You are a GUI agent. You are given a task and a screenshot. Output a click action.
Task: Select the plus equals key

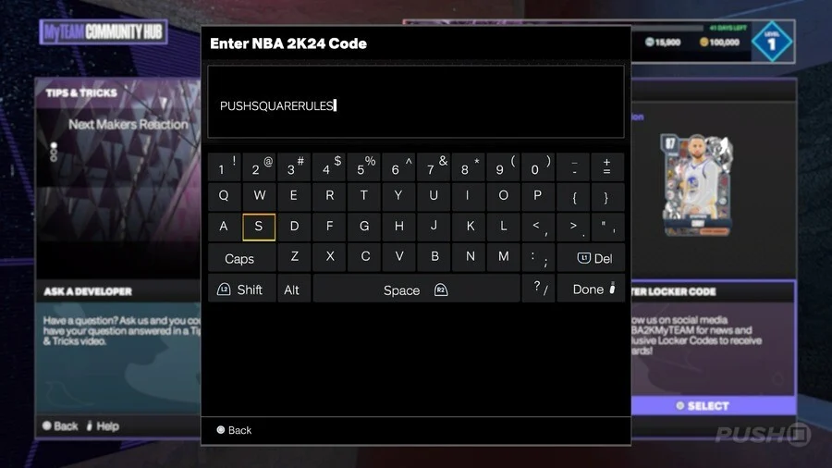point(607,166)
